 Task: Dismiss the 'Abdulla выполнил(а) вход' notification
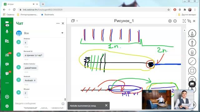pos(106,105)
